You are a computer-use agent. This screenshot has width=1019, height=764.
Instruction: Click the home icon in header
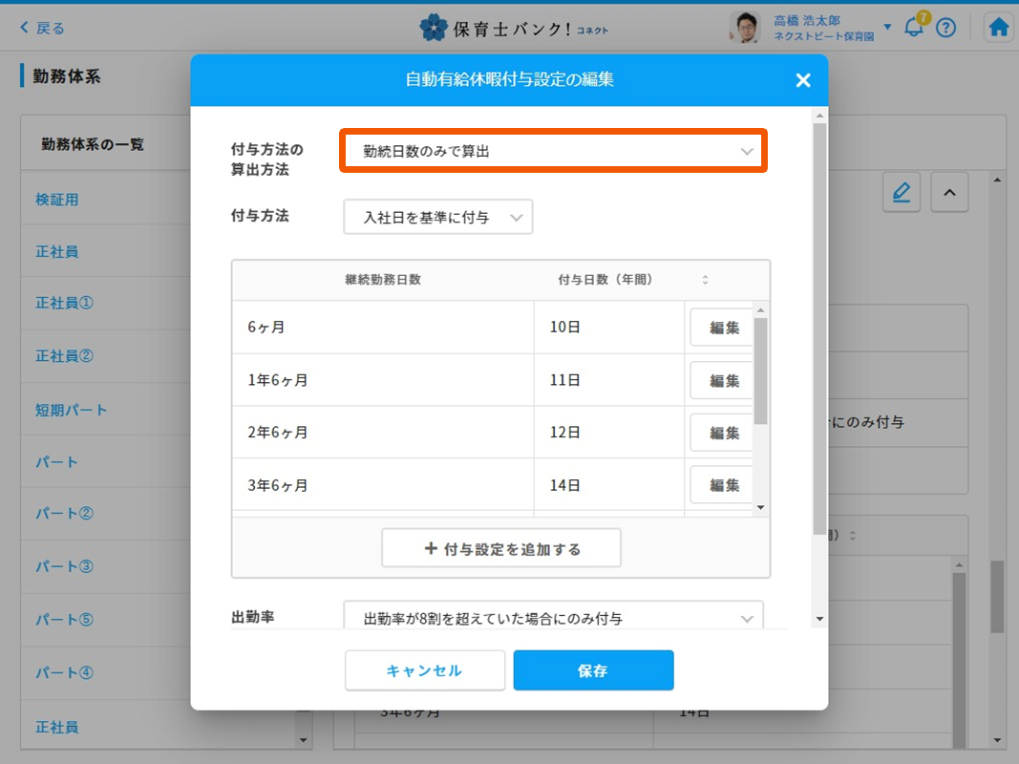(x=998, y=28)
